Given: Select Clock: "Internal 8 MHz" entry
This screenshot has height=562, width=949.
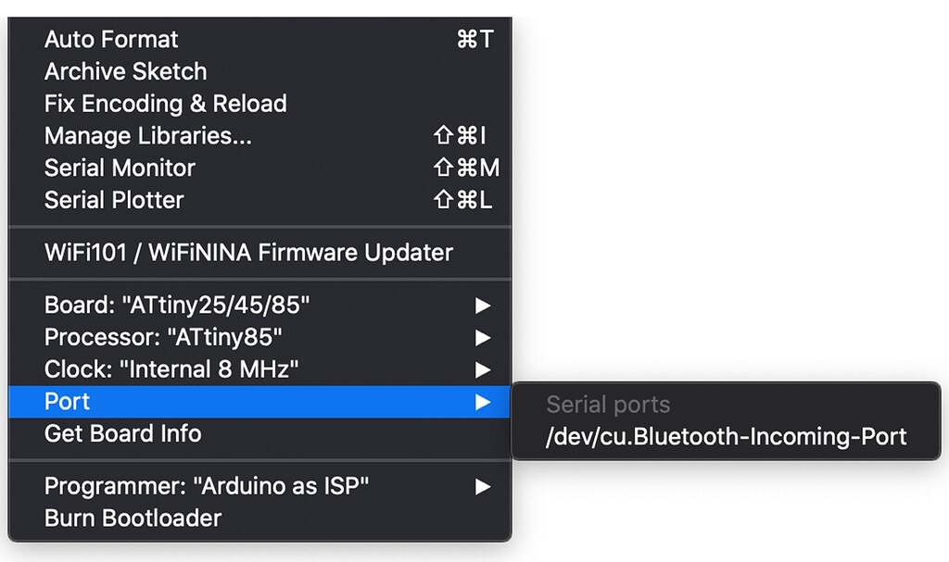Looking at the screenshot, I should [260, 369].
